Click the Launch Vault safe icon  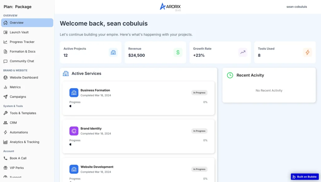[x=6, y=32]
